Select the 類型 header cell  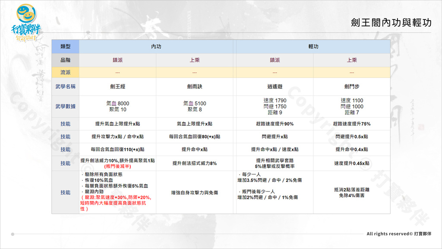click(x=66, y=47)
